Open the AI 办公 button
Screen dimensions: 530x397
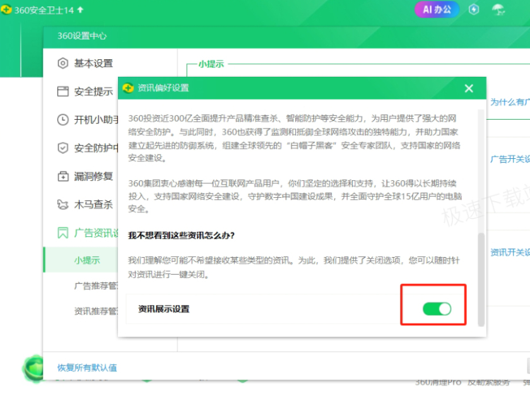pos(437,9)
